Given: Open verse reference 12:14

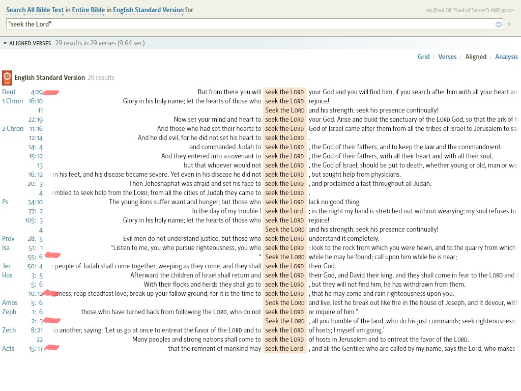Looking at the screenshot, I should pyautogui.click(x=36, y=138).
